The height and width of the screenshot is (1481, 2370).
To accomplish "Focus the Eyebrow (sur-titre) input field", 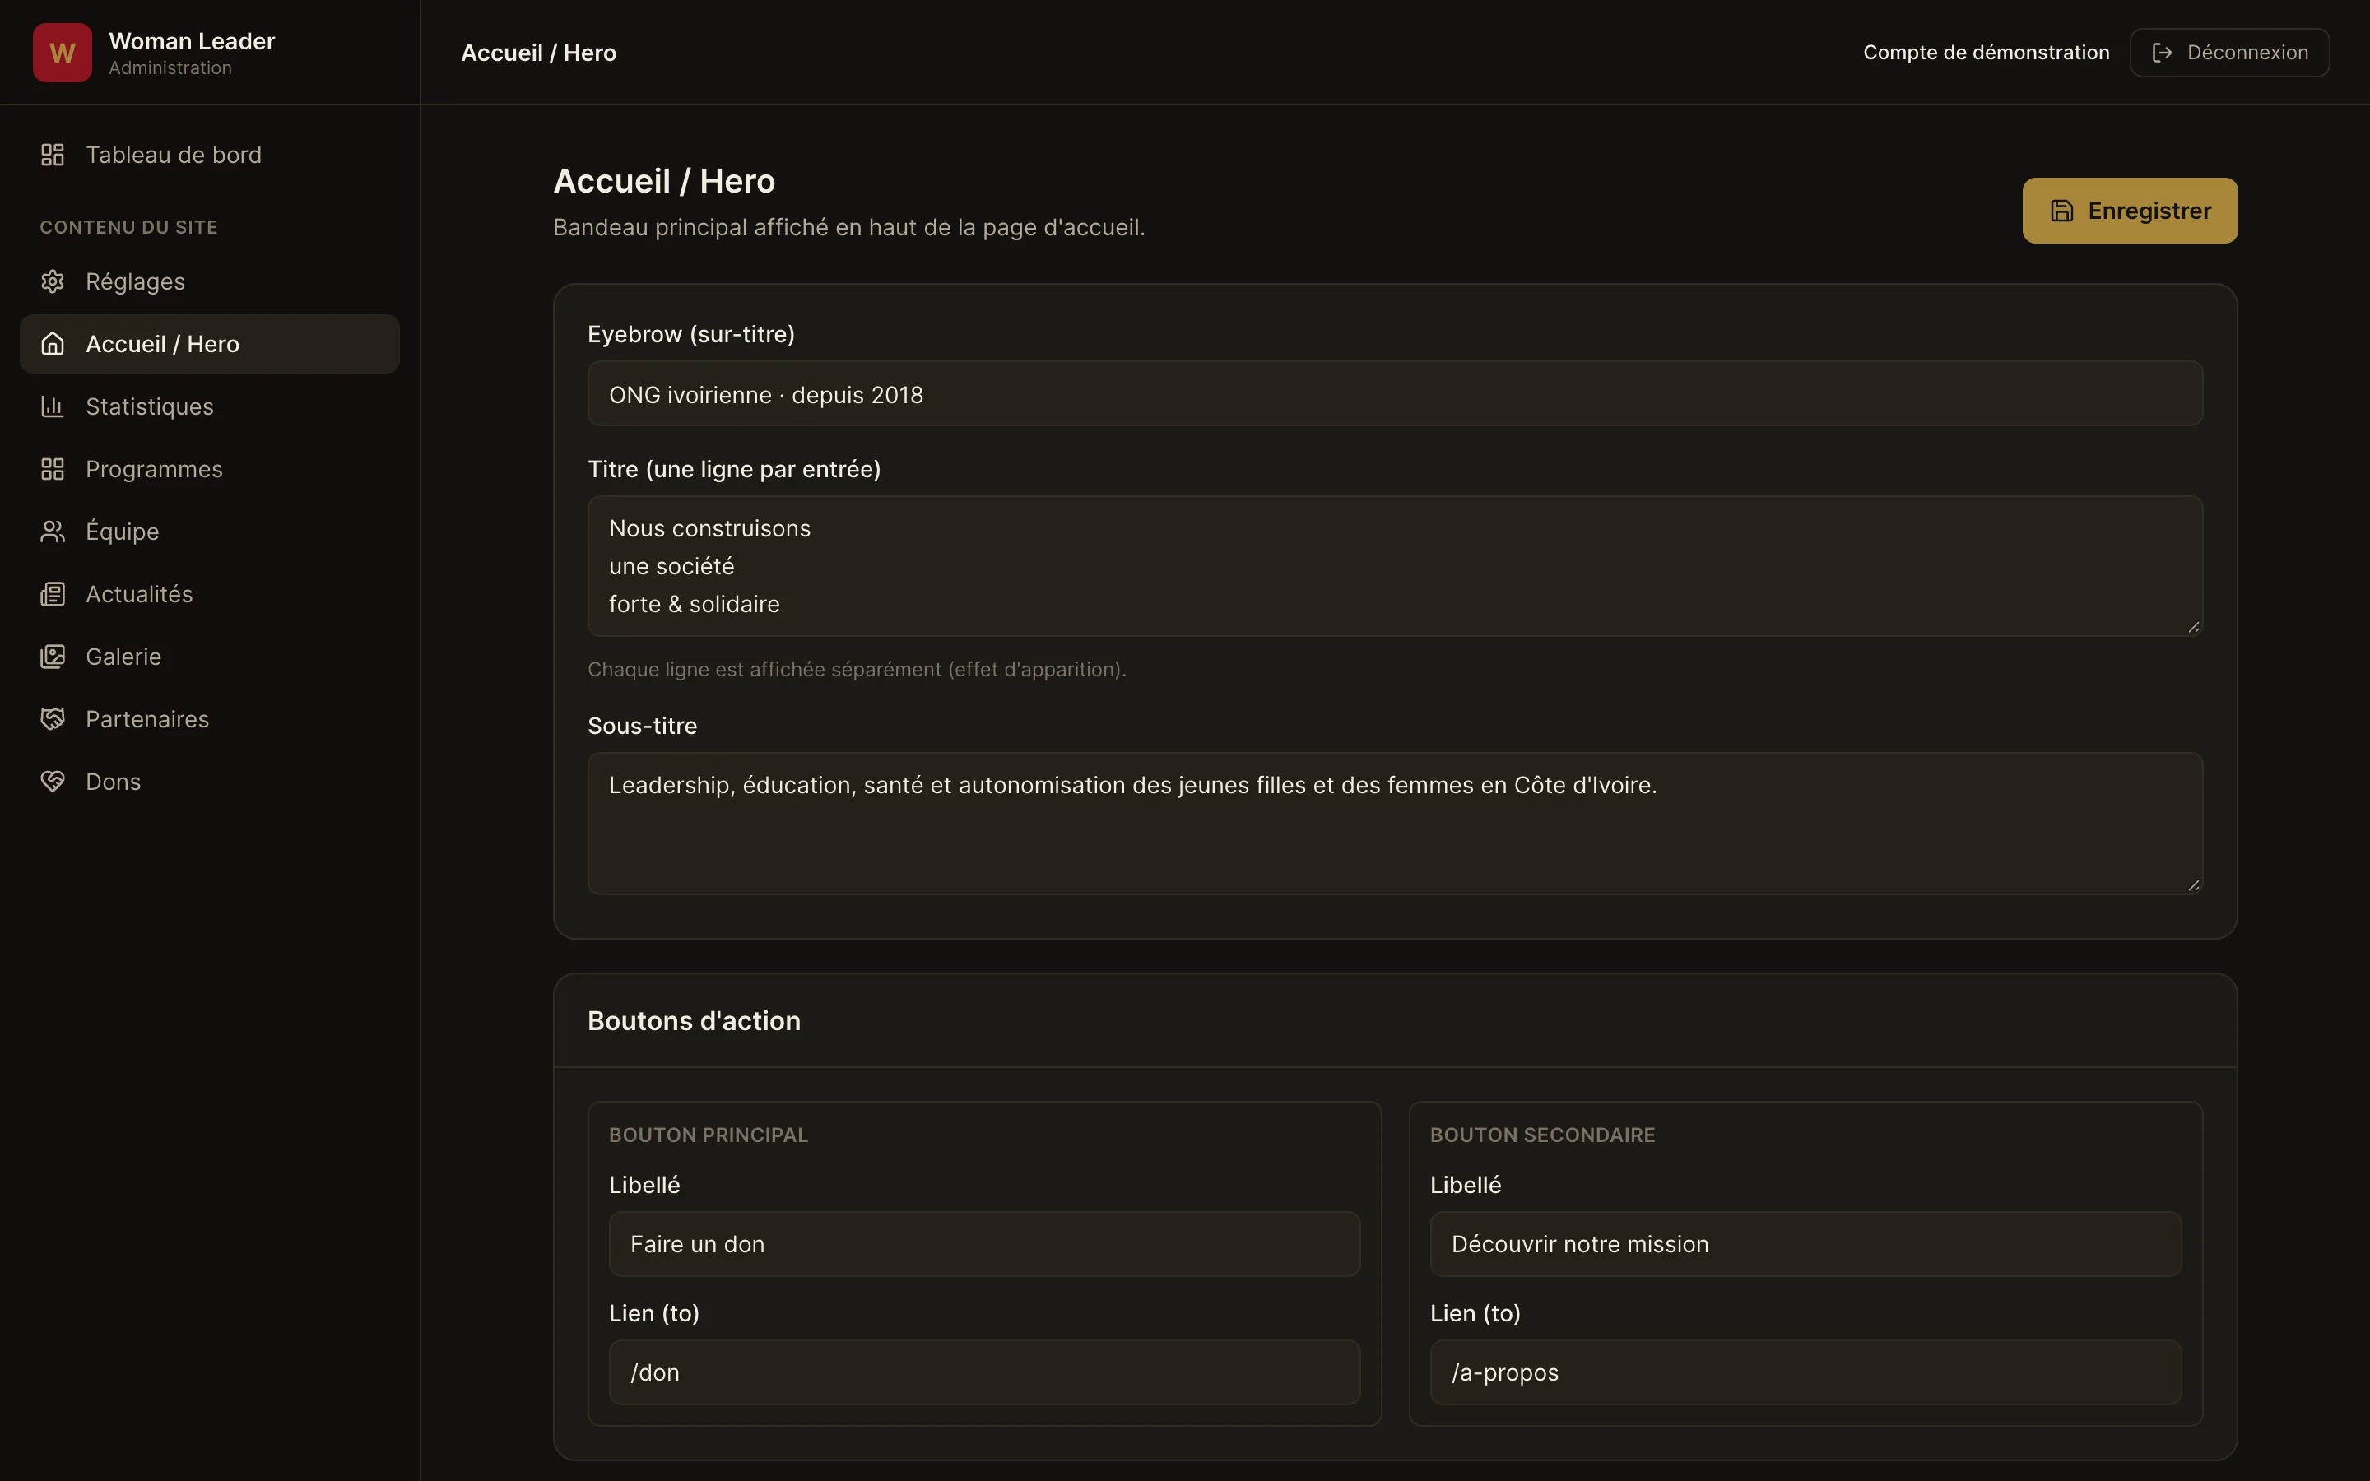I will click(x=1395, y=394).
